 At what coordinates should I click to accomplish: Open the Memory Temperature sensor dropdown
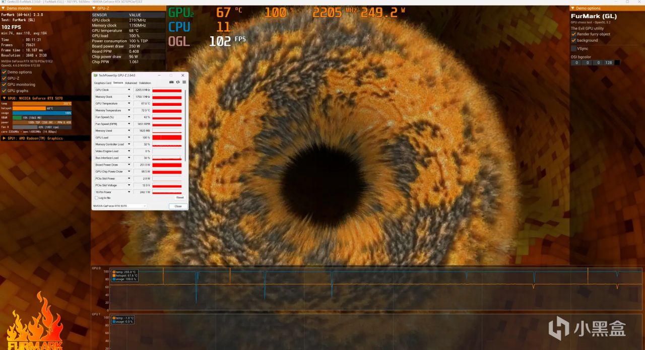(x=129, y=110)
